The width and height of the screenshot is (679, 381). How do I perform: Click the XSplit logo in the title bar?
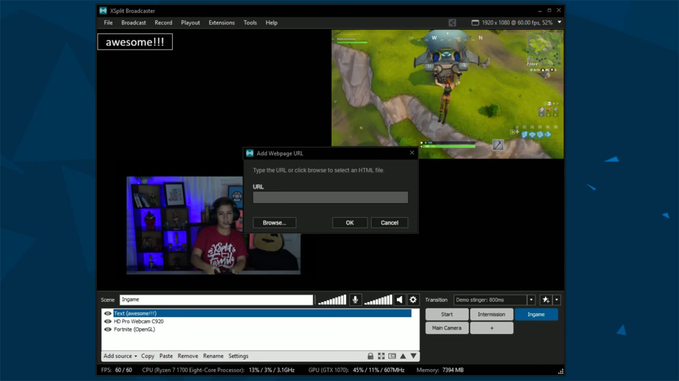point(103,10)
